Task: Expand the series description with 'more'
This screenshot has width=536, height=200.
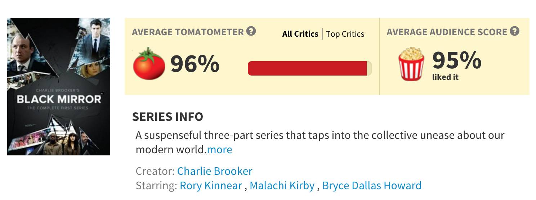Action: pos(220,149)
